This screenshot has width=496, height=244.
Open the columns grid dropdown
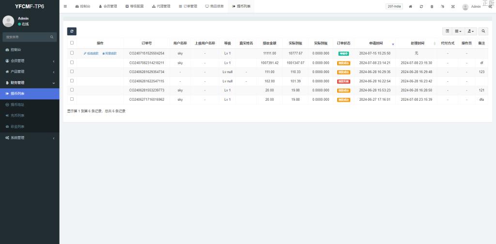(x=458, y=31)
